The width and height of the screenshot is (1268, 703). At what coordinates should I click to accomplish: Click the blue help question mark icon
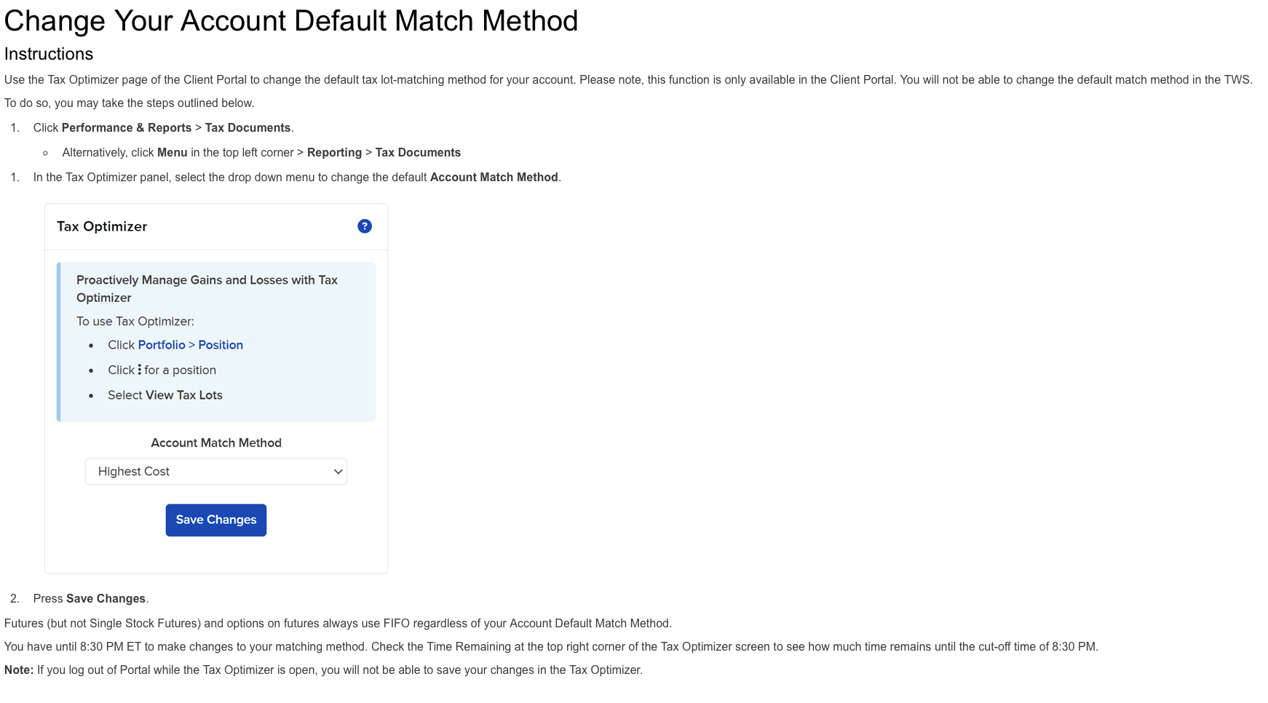(365, 226)
